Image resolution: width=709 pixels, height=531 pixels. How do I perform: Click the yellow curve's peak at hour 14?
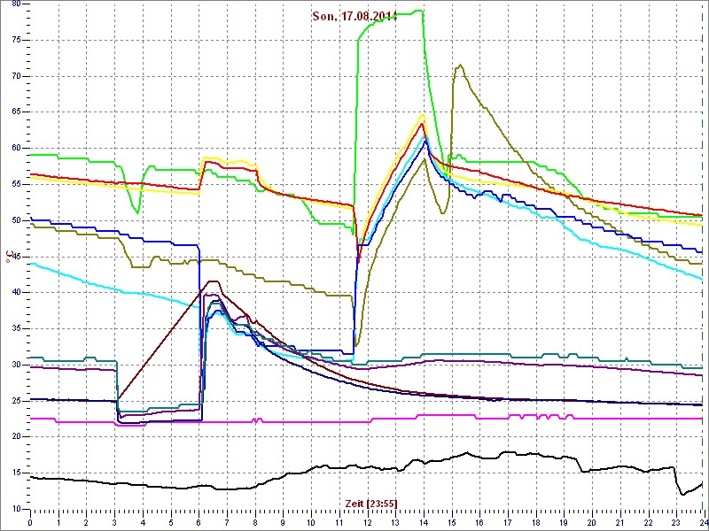click(423, 115)
